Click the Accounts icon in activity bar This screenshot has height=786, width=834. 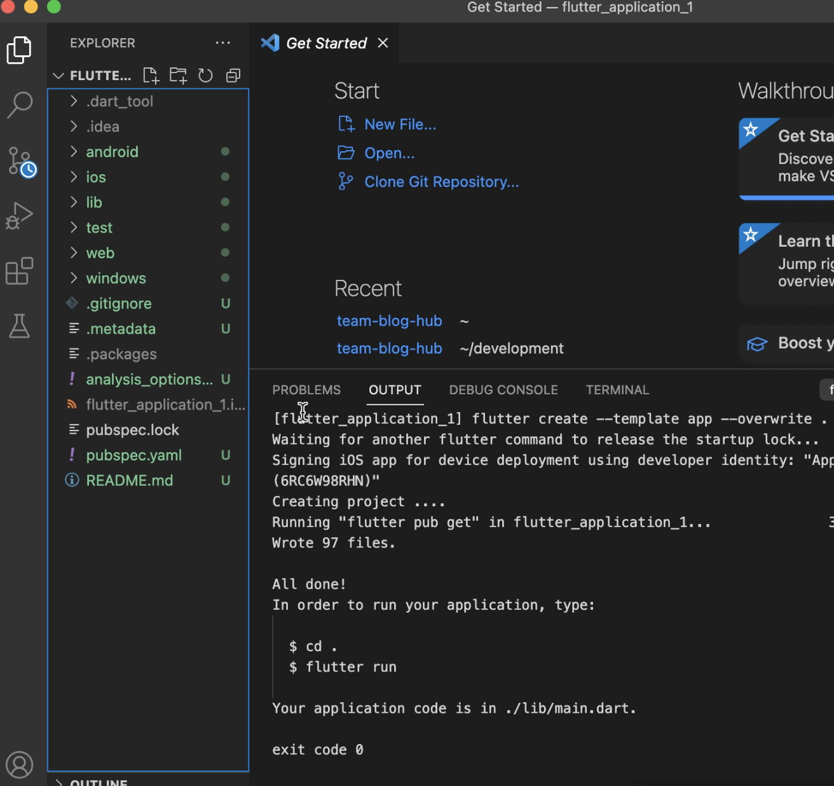(x=20, y=764)
